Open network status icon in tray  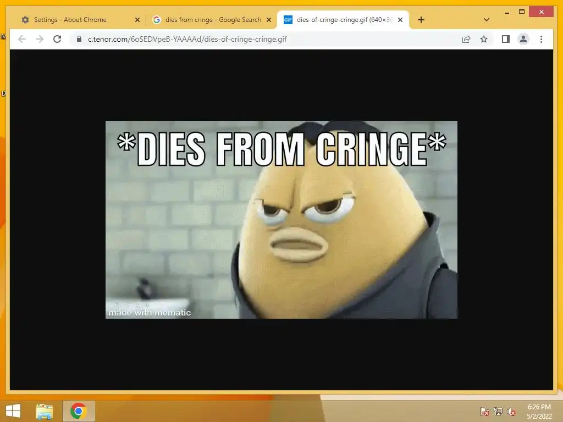[x=498, y=412]
